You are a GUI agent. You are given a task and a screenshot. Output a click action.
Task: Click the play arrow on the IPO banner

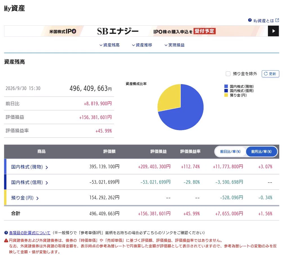[273, 31]
